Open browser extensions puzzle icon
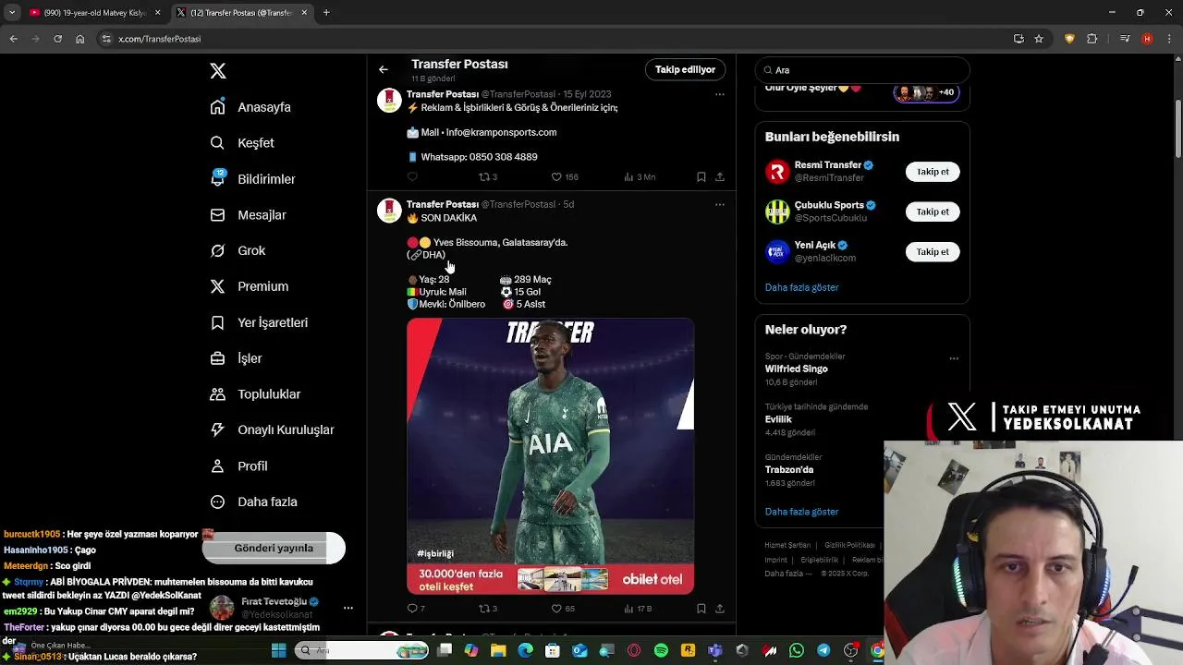The width and height of the screenshot is (1183, 665). click(1092, 39)
